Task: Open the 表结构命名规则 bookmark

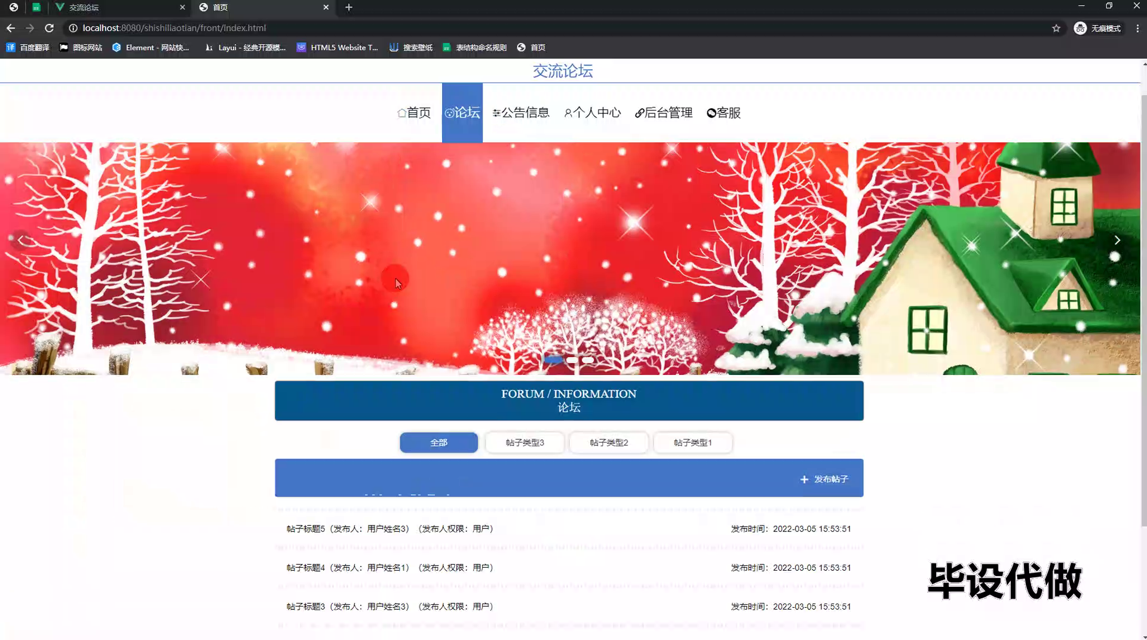Action: pos(474,47)
